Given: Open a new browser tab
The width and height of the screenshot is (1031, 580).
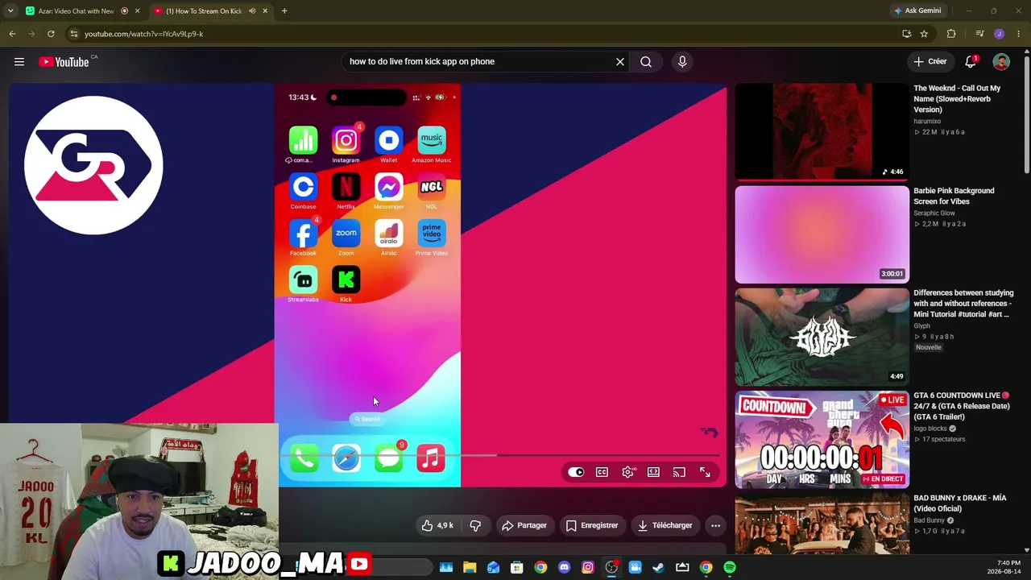Looking at the screenshot, I should pos(284,11).
